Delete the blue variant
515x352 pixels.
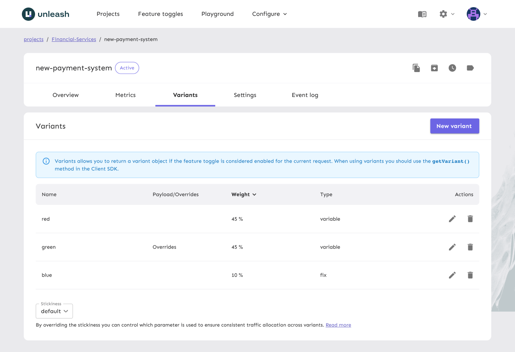coord(470,275)
